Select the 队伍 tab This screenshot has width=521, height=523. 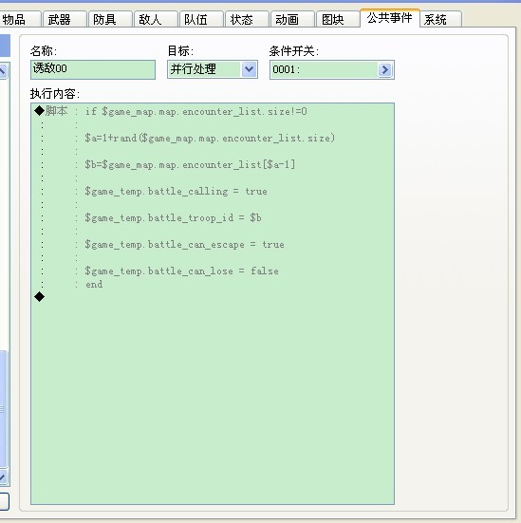pos(201,19)
